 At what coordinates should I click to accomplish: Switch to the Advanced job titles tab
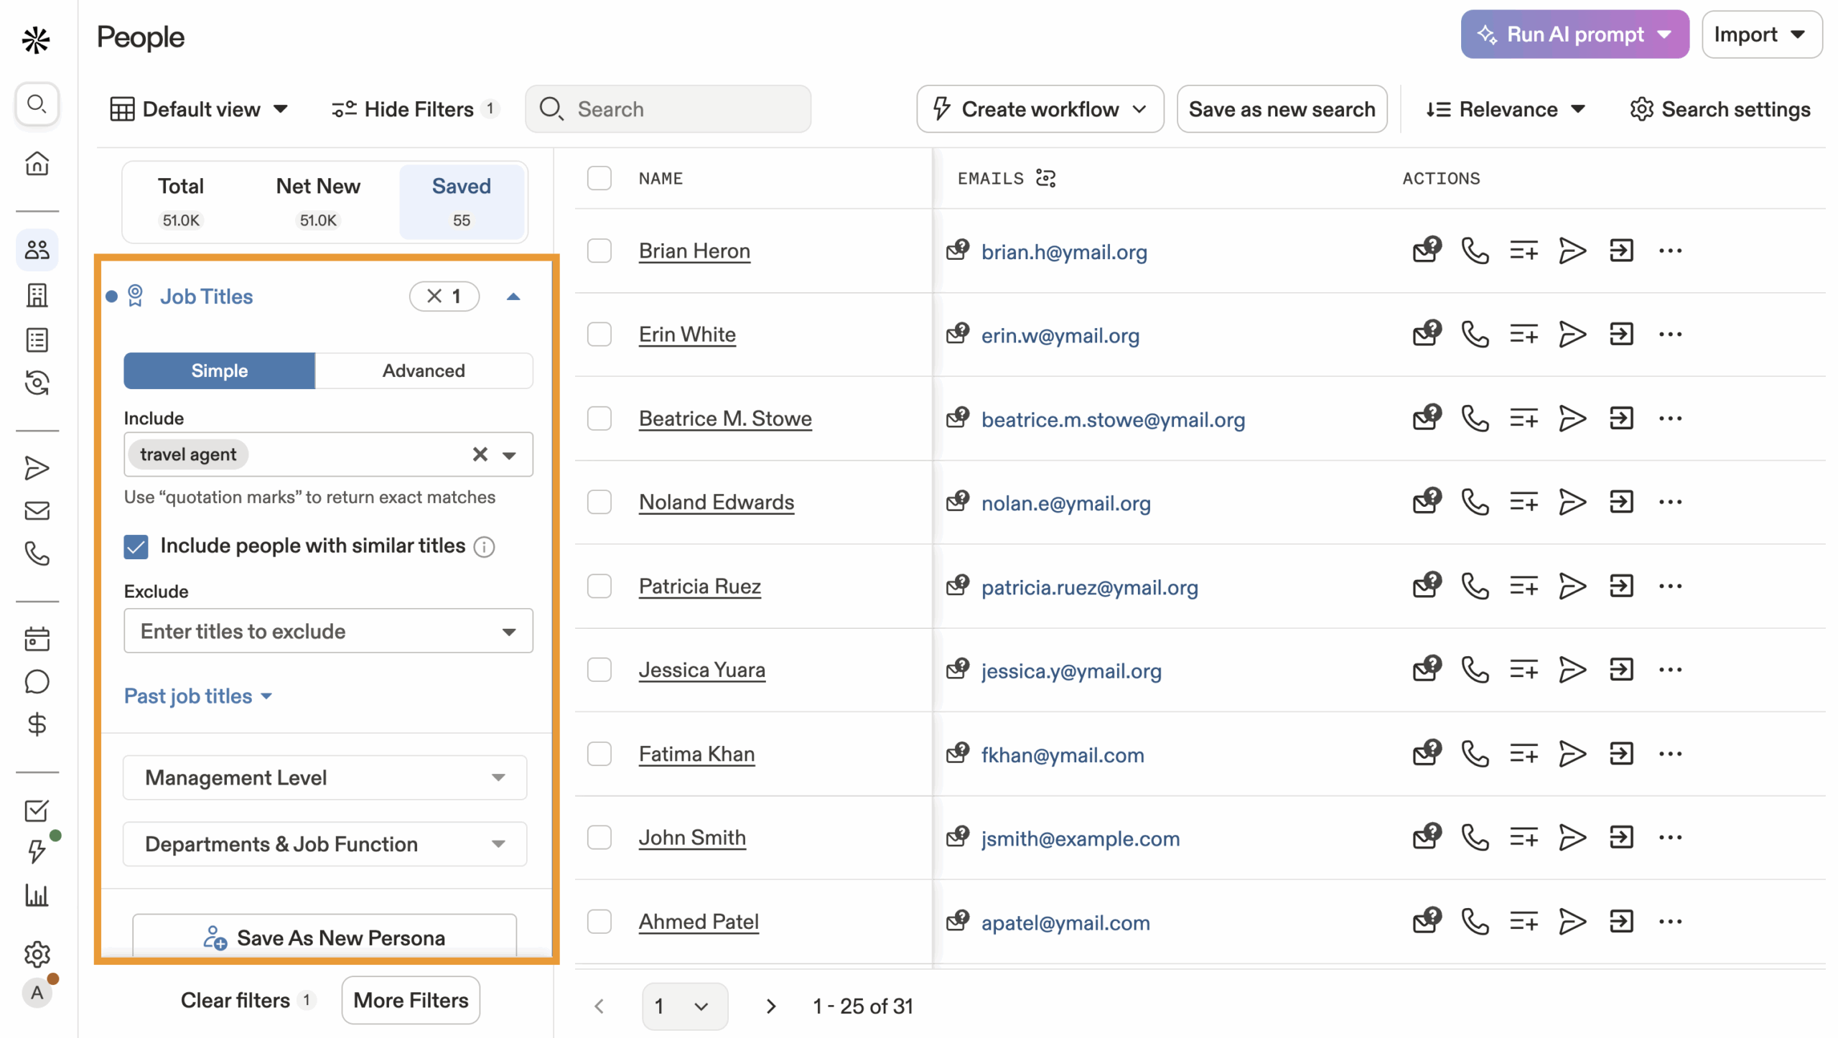tap(423, 370)
